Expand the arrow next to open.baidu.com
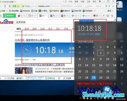The height and width of the screenshot is (101, 127). pyautogui.click(x=31, y=60)
